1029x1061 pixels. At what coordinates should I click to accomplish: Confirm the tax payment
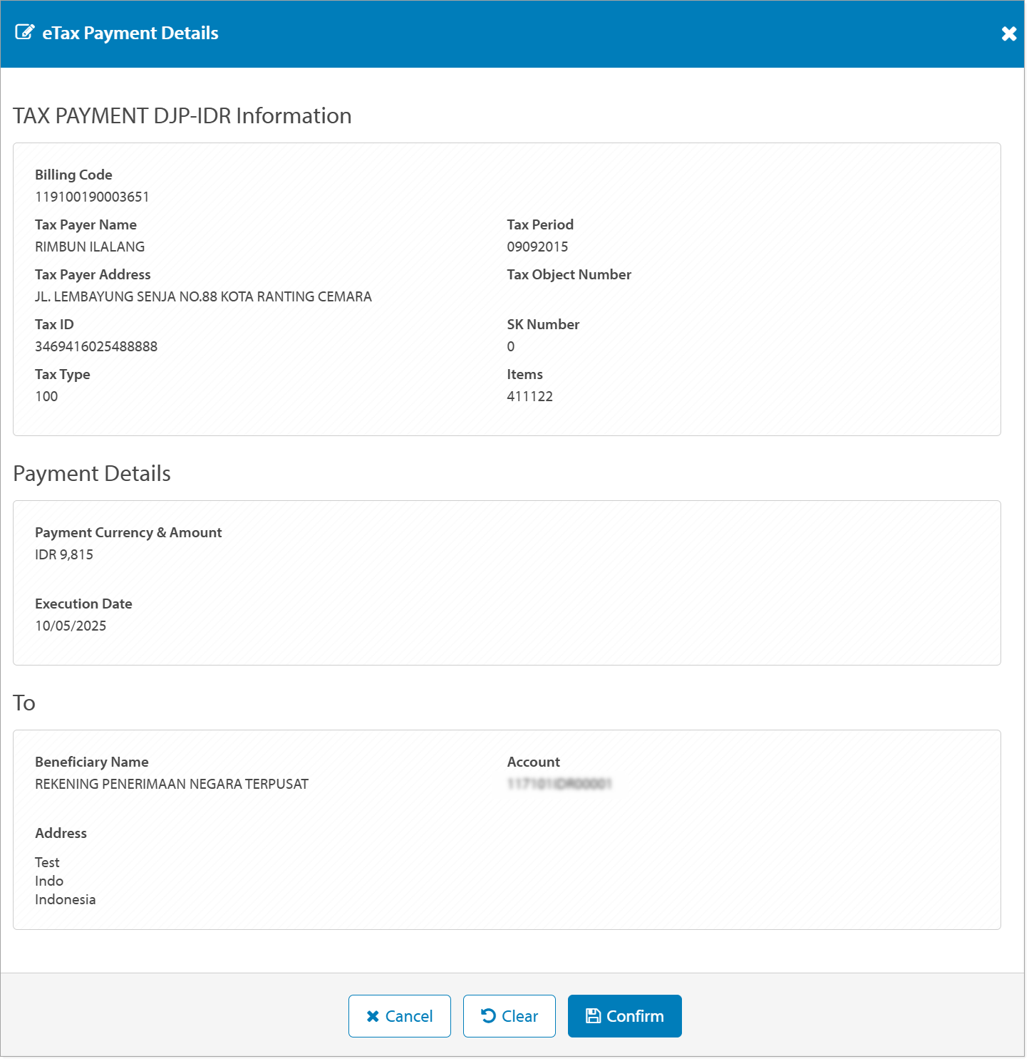pyautogui.click(x=624, y=1016)
